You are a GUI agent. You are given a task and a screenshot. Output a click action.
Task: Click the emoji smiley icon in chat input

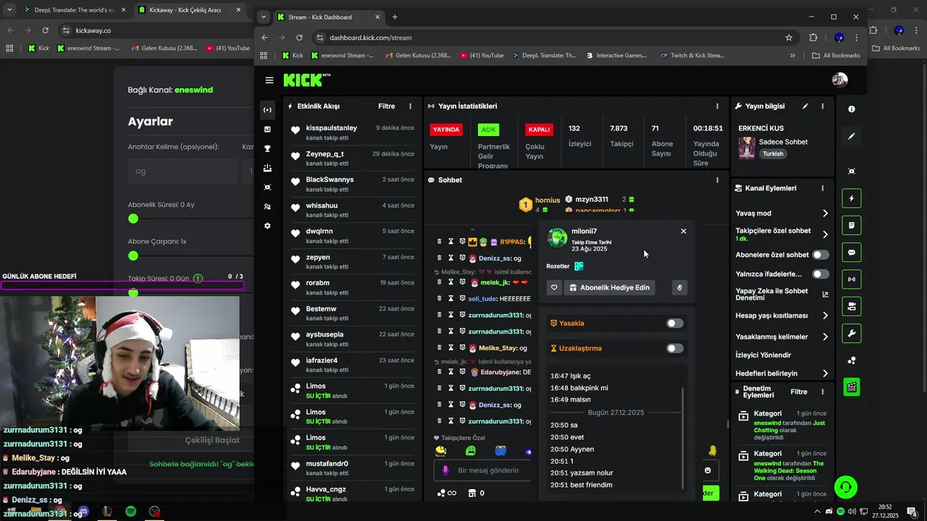coord(708,470)
